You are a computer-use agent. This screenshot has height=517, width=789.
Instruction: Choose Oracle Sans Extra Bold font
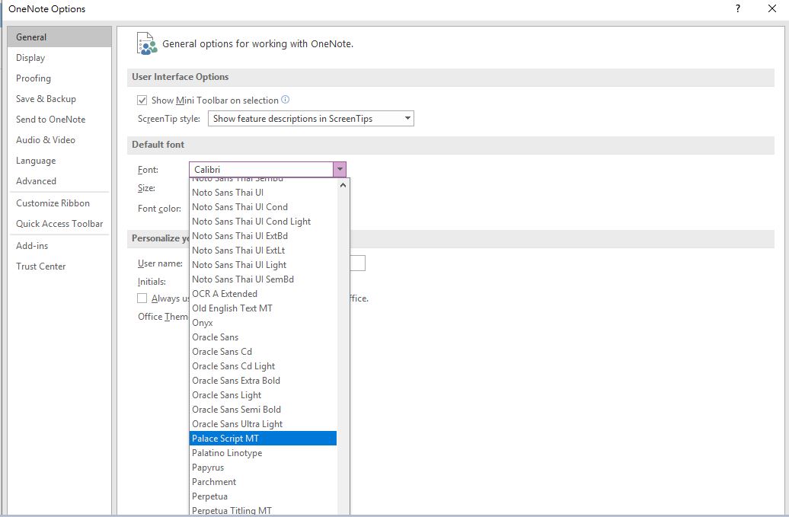click(x=264, y=381)
